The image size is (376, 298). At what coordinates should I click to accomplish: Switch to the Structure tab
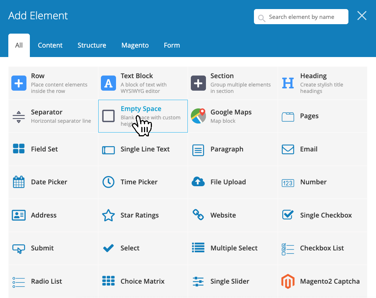[x=92, y=45]
